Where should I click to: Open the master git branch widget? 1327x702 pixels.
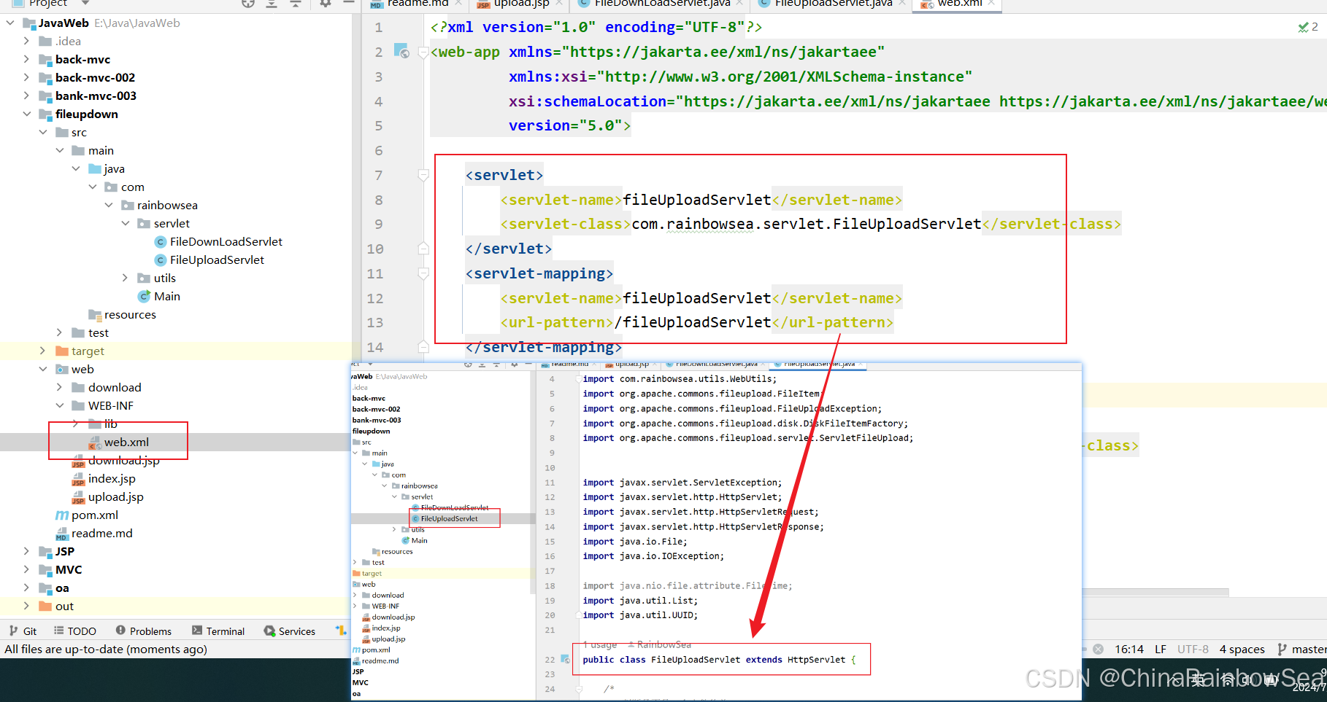point(1302,649)
